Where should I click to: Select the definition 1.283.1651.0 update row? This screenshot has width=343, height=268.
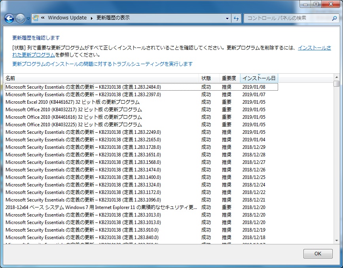tap(141, 154)
